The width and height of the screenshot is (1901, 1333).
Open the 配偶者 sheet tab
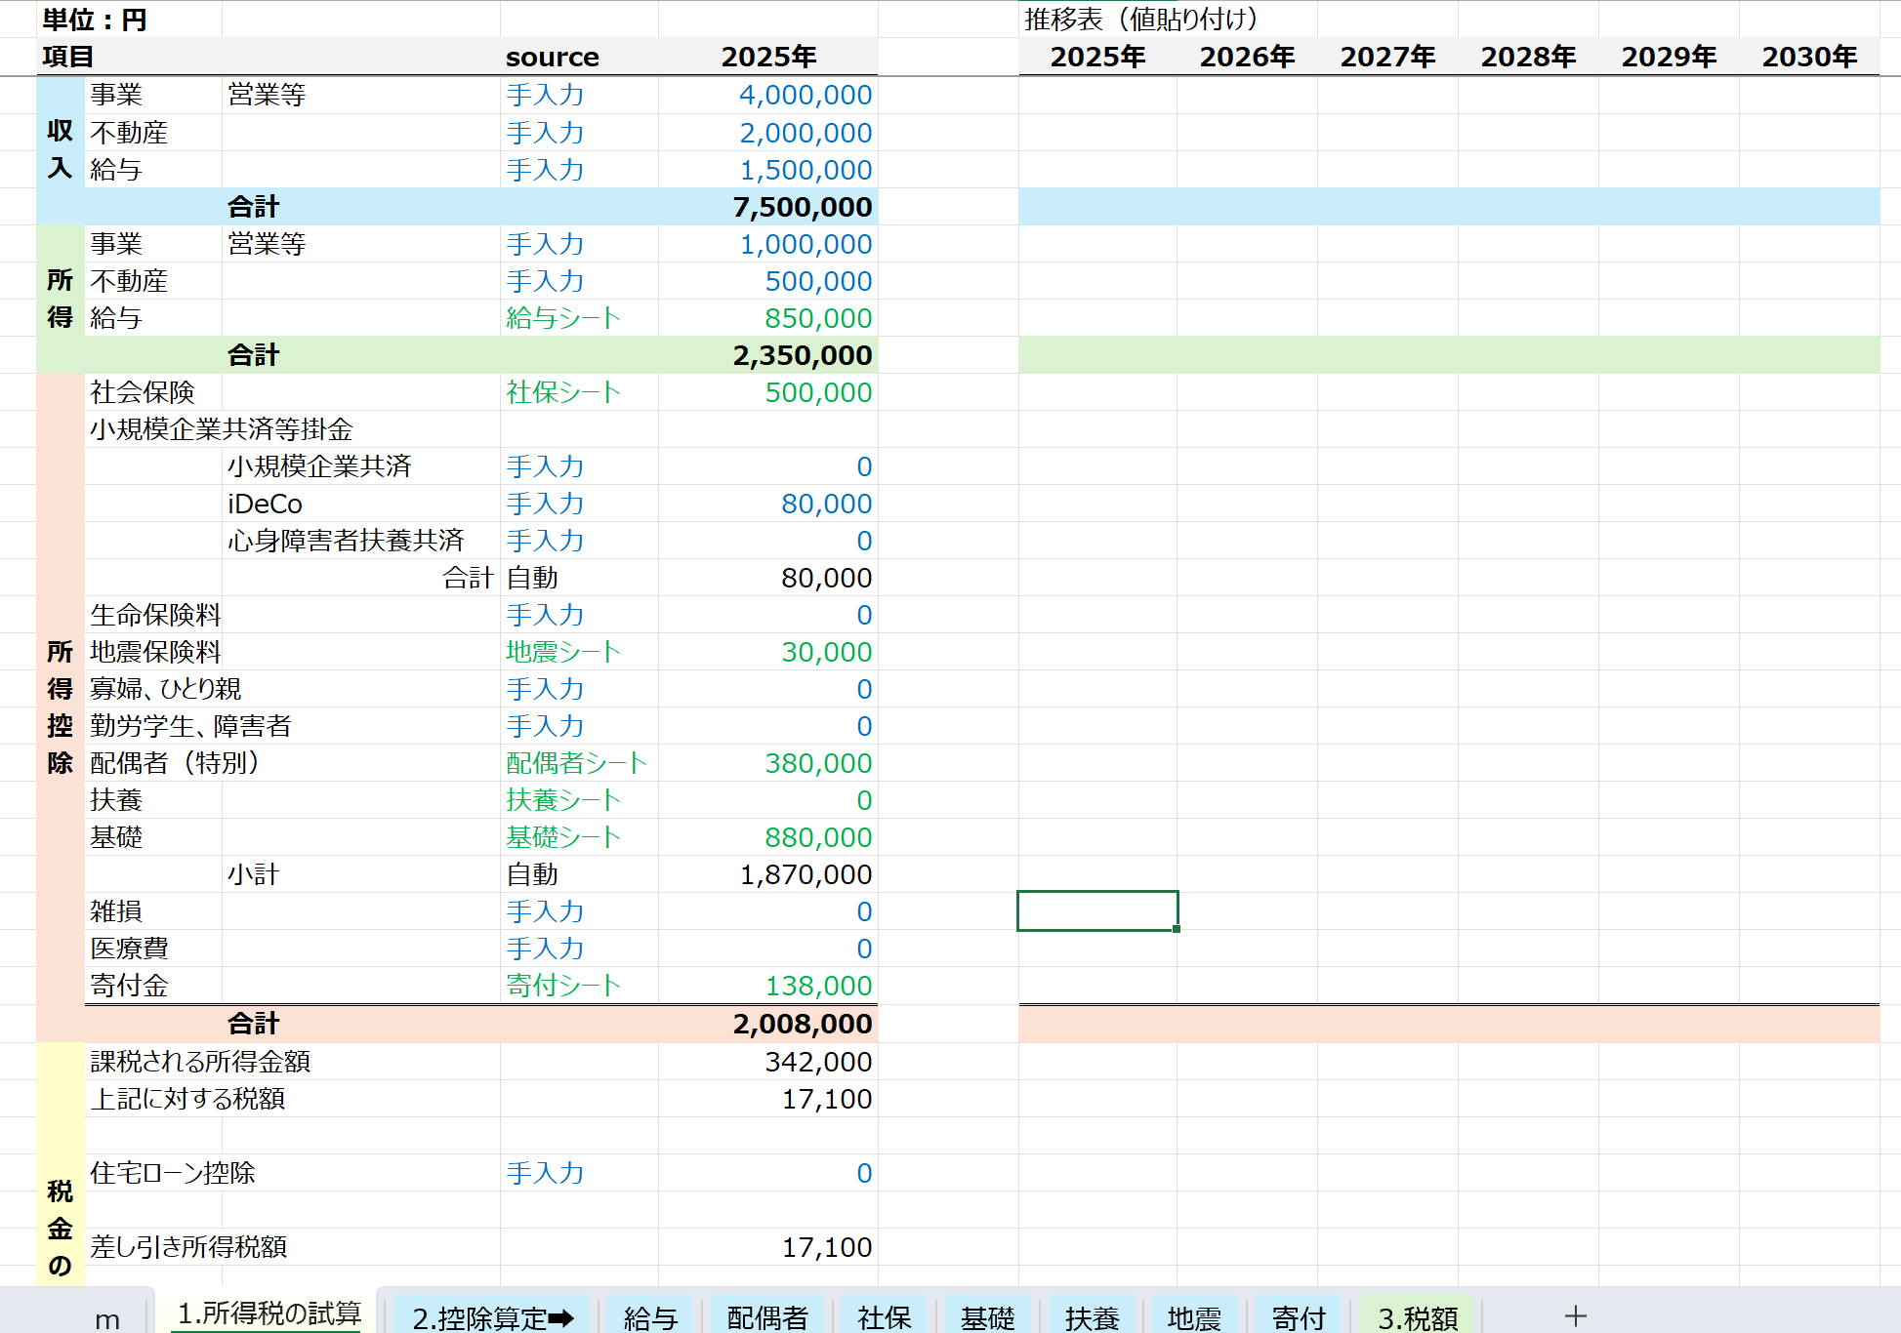[767, 1317]
